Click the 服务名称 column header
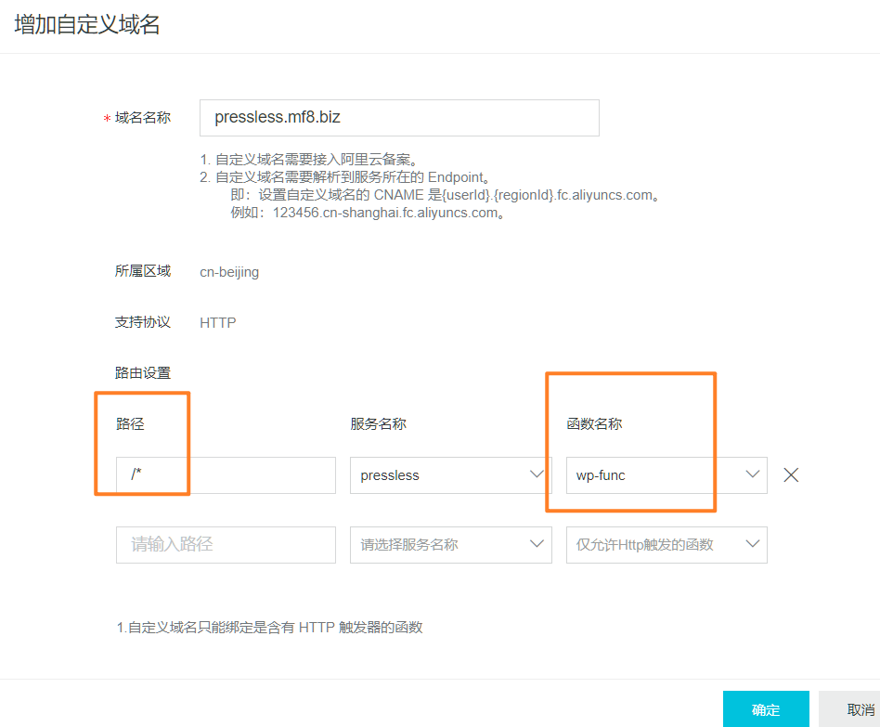Image resolution: width=880 pixels, height=727 pixels. [378, 423]
